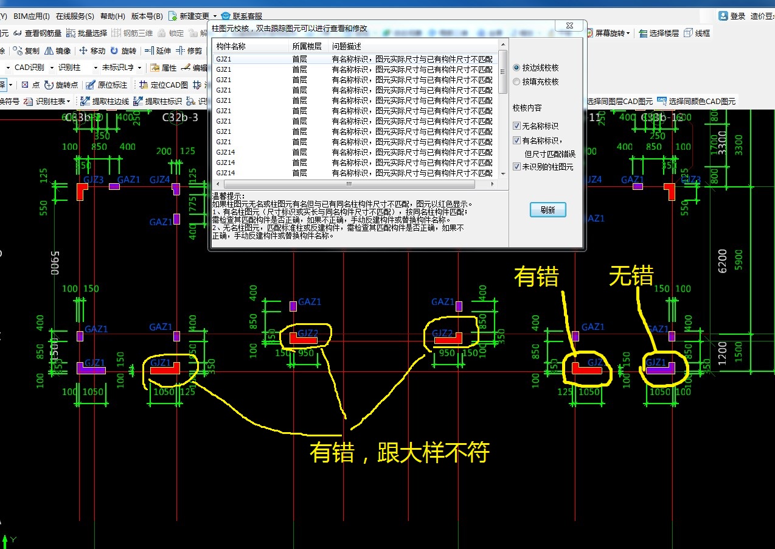775x549 pixels.
Task: Select the 镜像 mirror tool
Action: 57,51
